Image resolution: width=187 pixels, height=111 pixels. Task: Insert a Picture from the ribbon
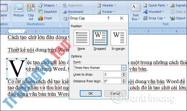(x=18, y=10)
